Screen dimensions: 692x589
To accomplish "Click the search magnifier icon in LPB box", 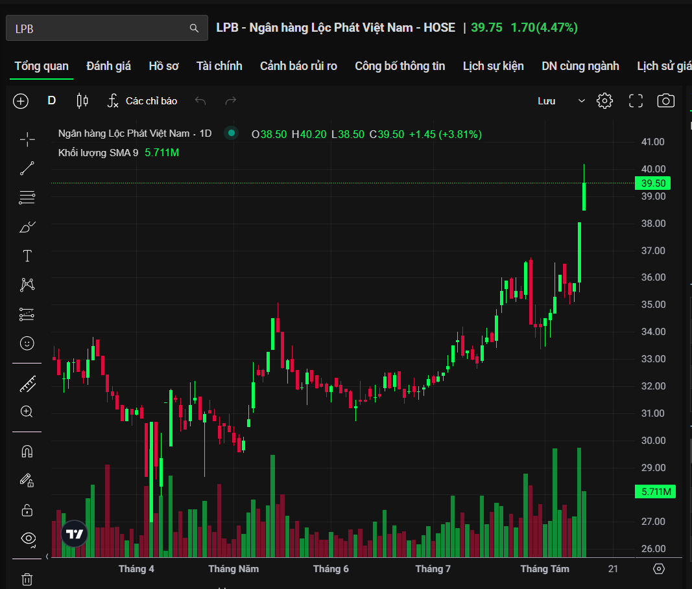I will pyautogui.click(x=194, y=29).
